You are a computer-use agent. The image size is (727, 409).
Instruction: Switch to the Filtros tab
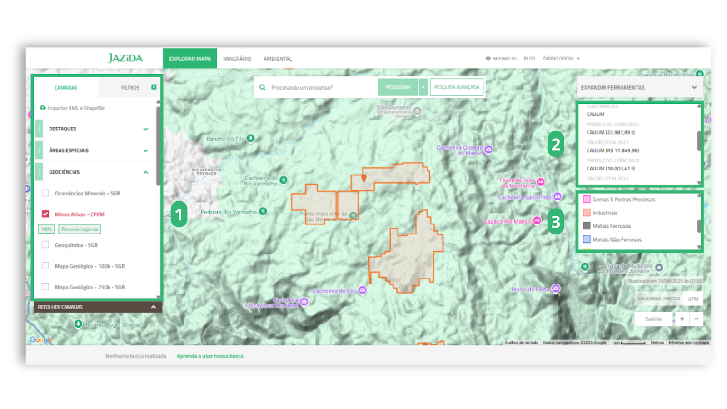pos(130,88)
